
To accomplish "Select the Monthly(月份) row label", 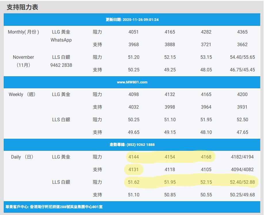I will (24, 32).
